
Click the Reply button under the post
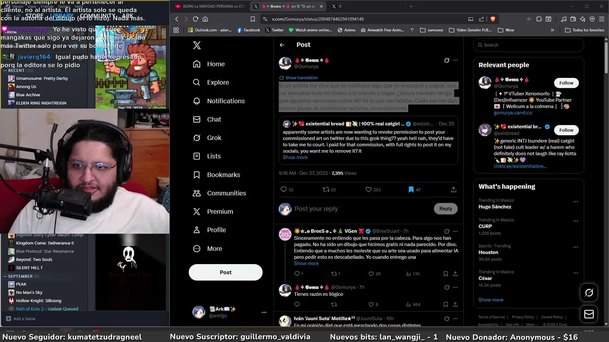446,209
